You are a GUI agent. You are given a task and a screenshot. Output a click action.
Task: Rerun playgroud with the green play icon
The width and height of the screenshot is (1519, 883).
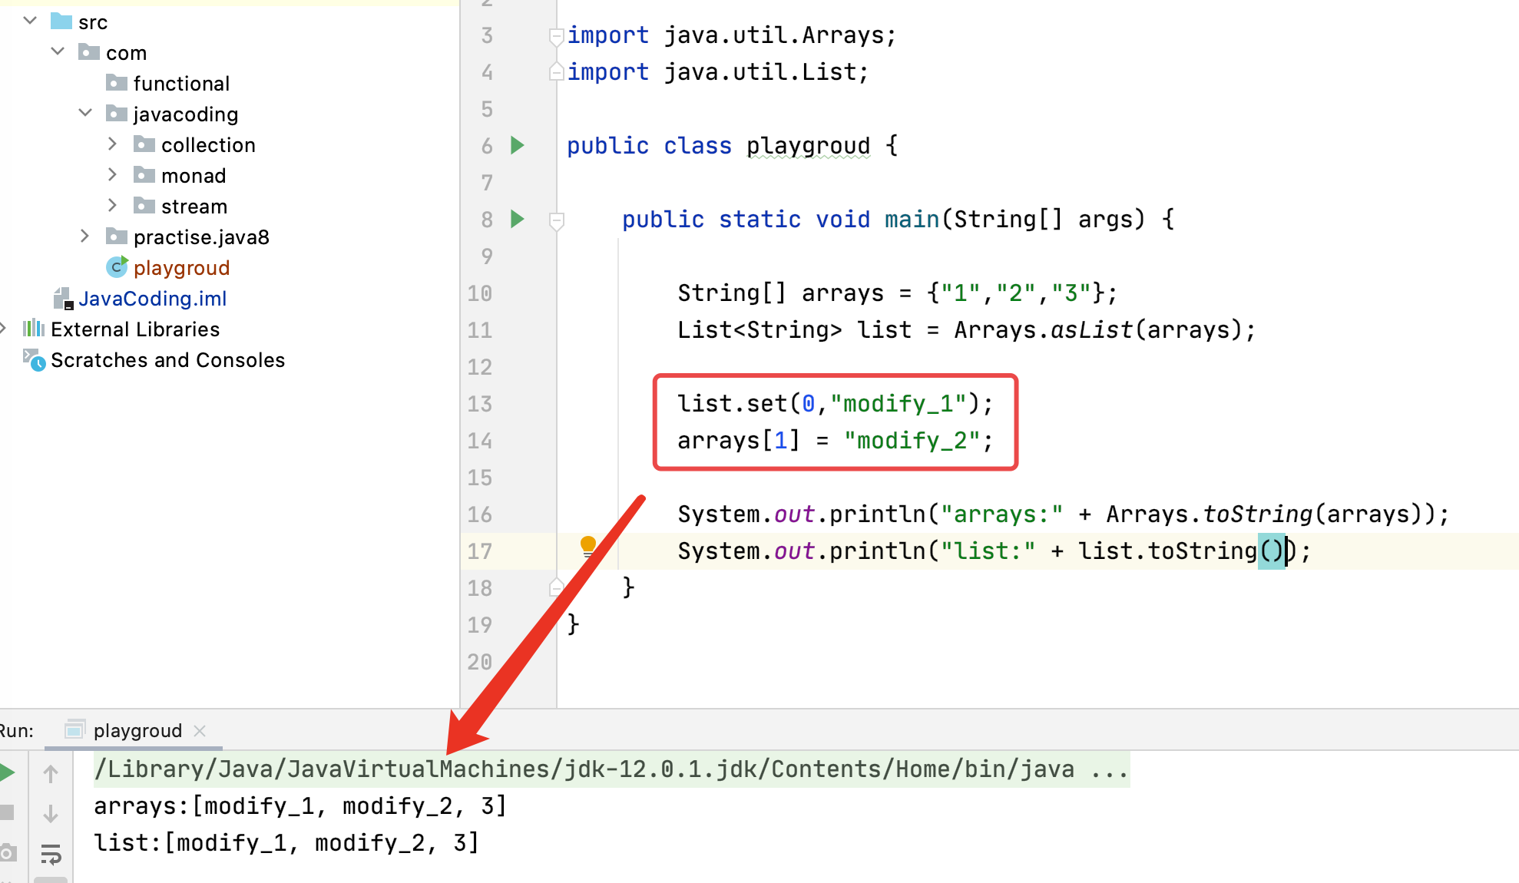[x=8, y=772]
